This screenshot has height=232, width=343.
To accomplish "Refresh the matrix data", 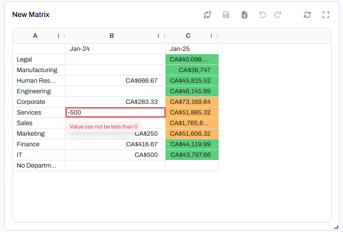I will [307, 15].
